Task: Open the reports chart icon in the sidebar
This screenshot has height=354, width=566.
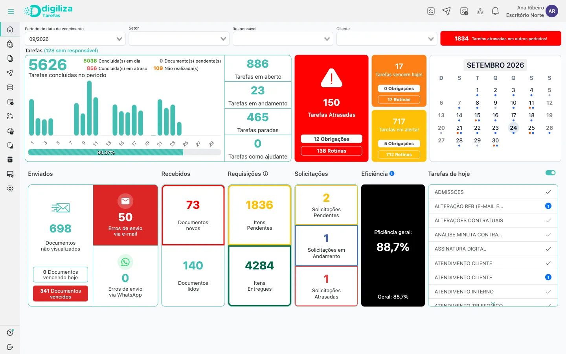Action: pyautogui.click(x=10, y=145)
